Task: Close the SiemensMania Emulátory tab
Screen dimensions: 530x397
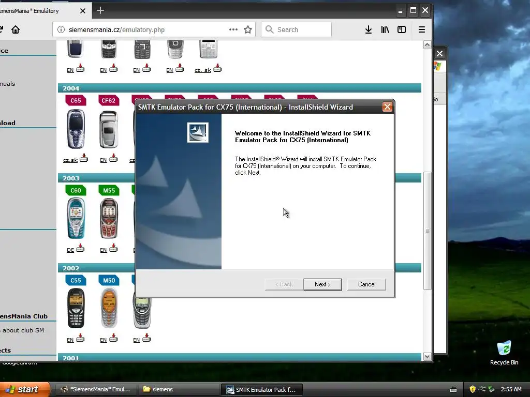Action: (x=83, y=11)
